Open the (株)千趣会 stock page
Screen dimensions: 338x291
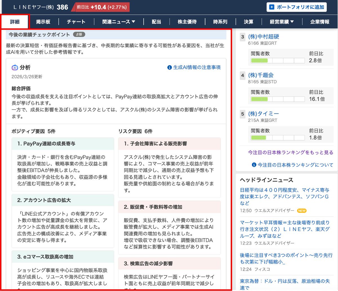(x=261, y=75)
